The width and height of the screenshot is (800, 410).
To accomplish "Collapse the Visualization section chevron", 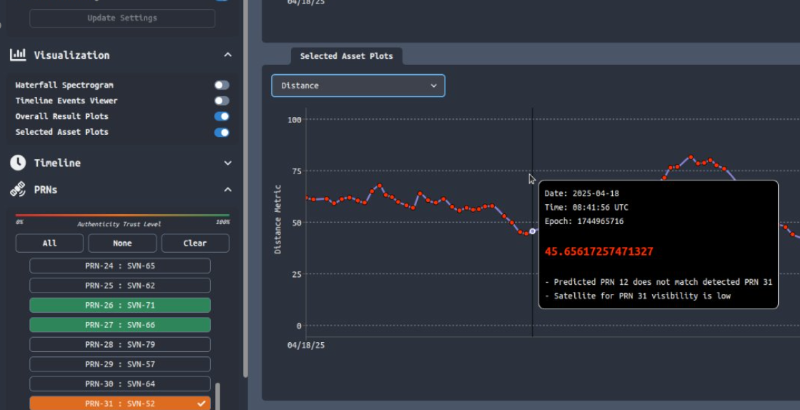I will click(x=228, y=55).
